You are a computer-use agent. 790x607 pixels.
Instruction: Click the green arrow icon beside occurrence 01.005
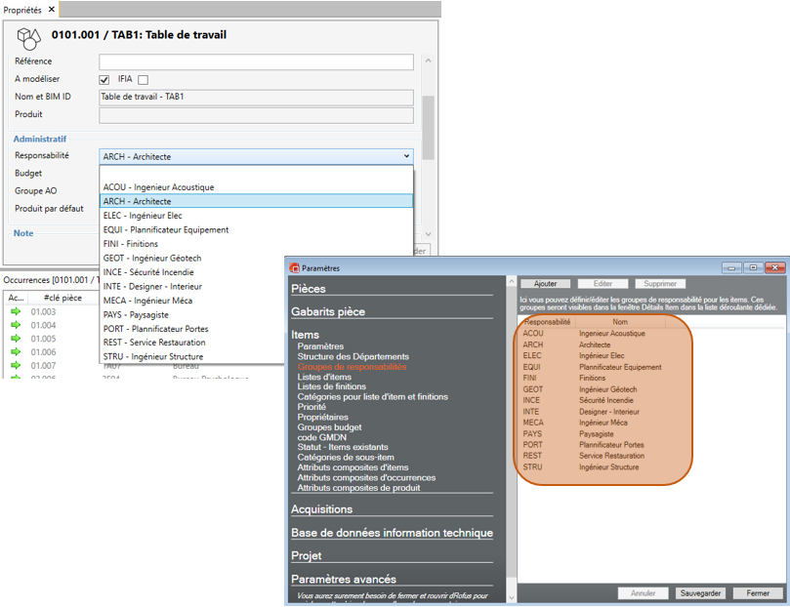16,339
